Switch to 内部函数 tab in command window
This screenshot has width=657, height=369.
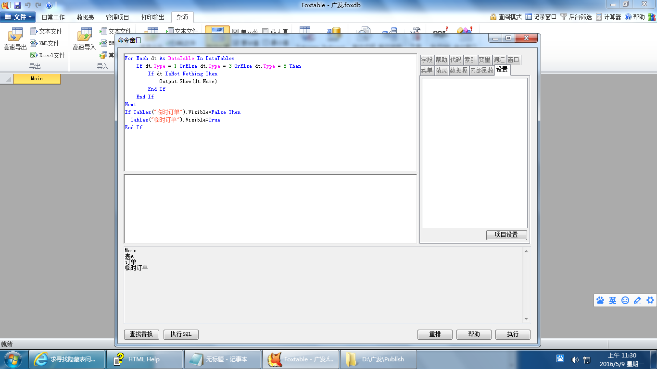tap(482, 71)
